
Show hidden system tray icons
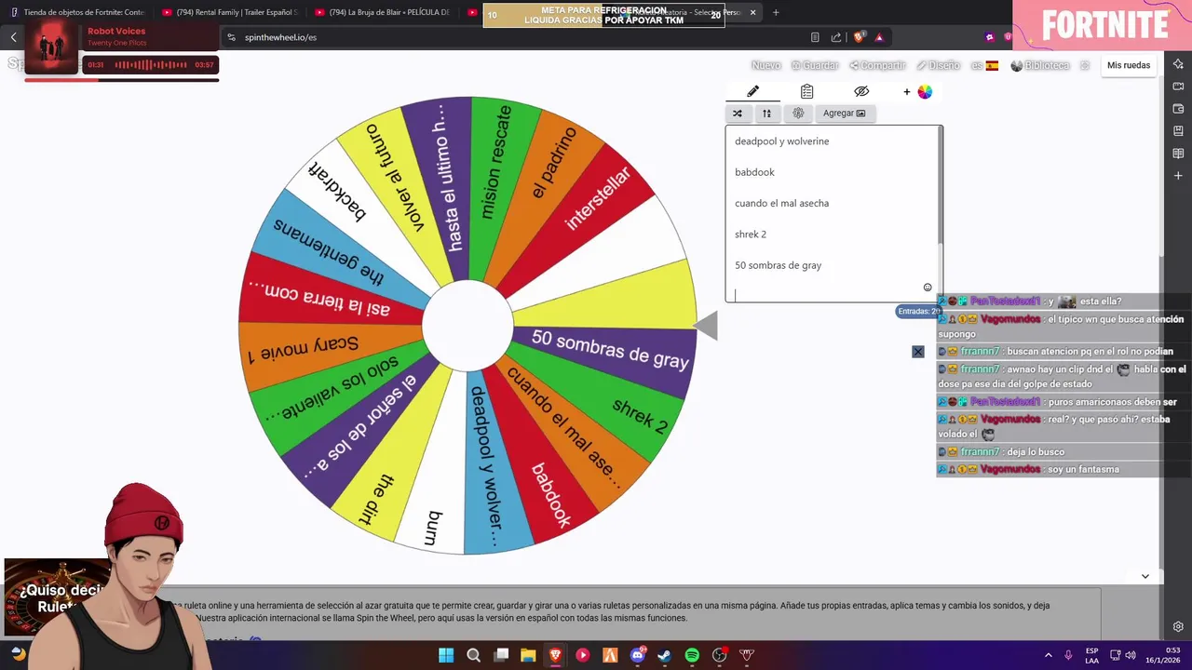[1048, 655]
